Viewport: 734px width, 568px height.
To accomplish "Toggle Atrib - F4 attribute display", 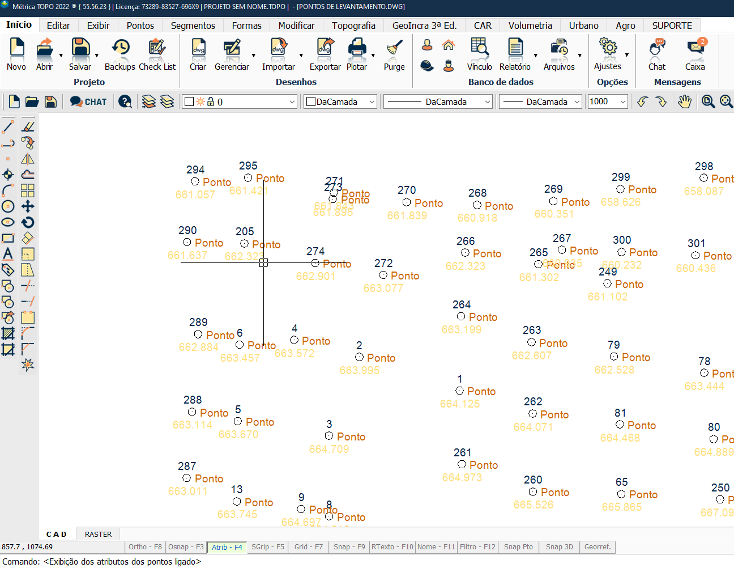I will [x=227, y=547].
